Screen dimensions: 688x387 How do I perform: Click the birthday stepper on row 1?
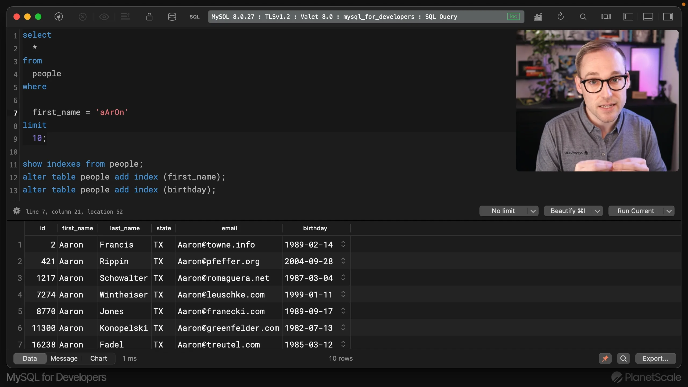(343, 244)
